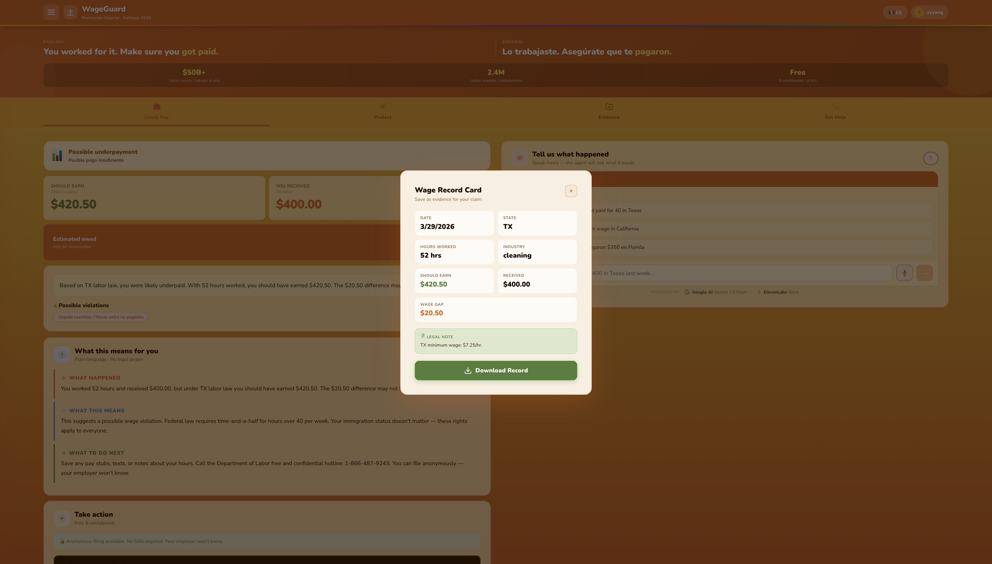Click the chat message input field

[x=736, y=273]
